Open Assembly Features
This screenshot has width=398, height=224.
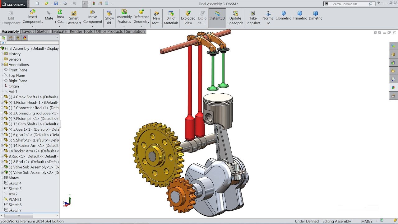click(x=124, y=17)
